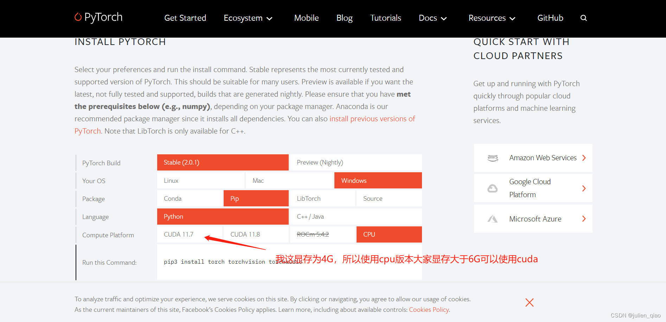This screenshot has height=322, width=666.
Task: Open Amazon Web Services chevron arrow
Action: click(x=584, y=158)
